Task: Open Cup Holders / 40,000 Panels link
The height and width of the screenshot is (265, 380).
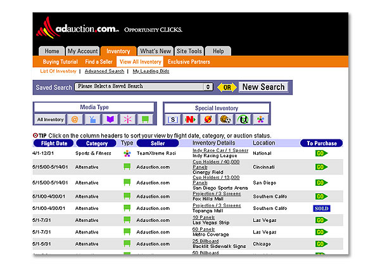Action: pos(216,164)
